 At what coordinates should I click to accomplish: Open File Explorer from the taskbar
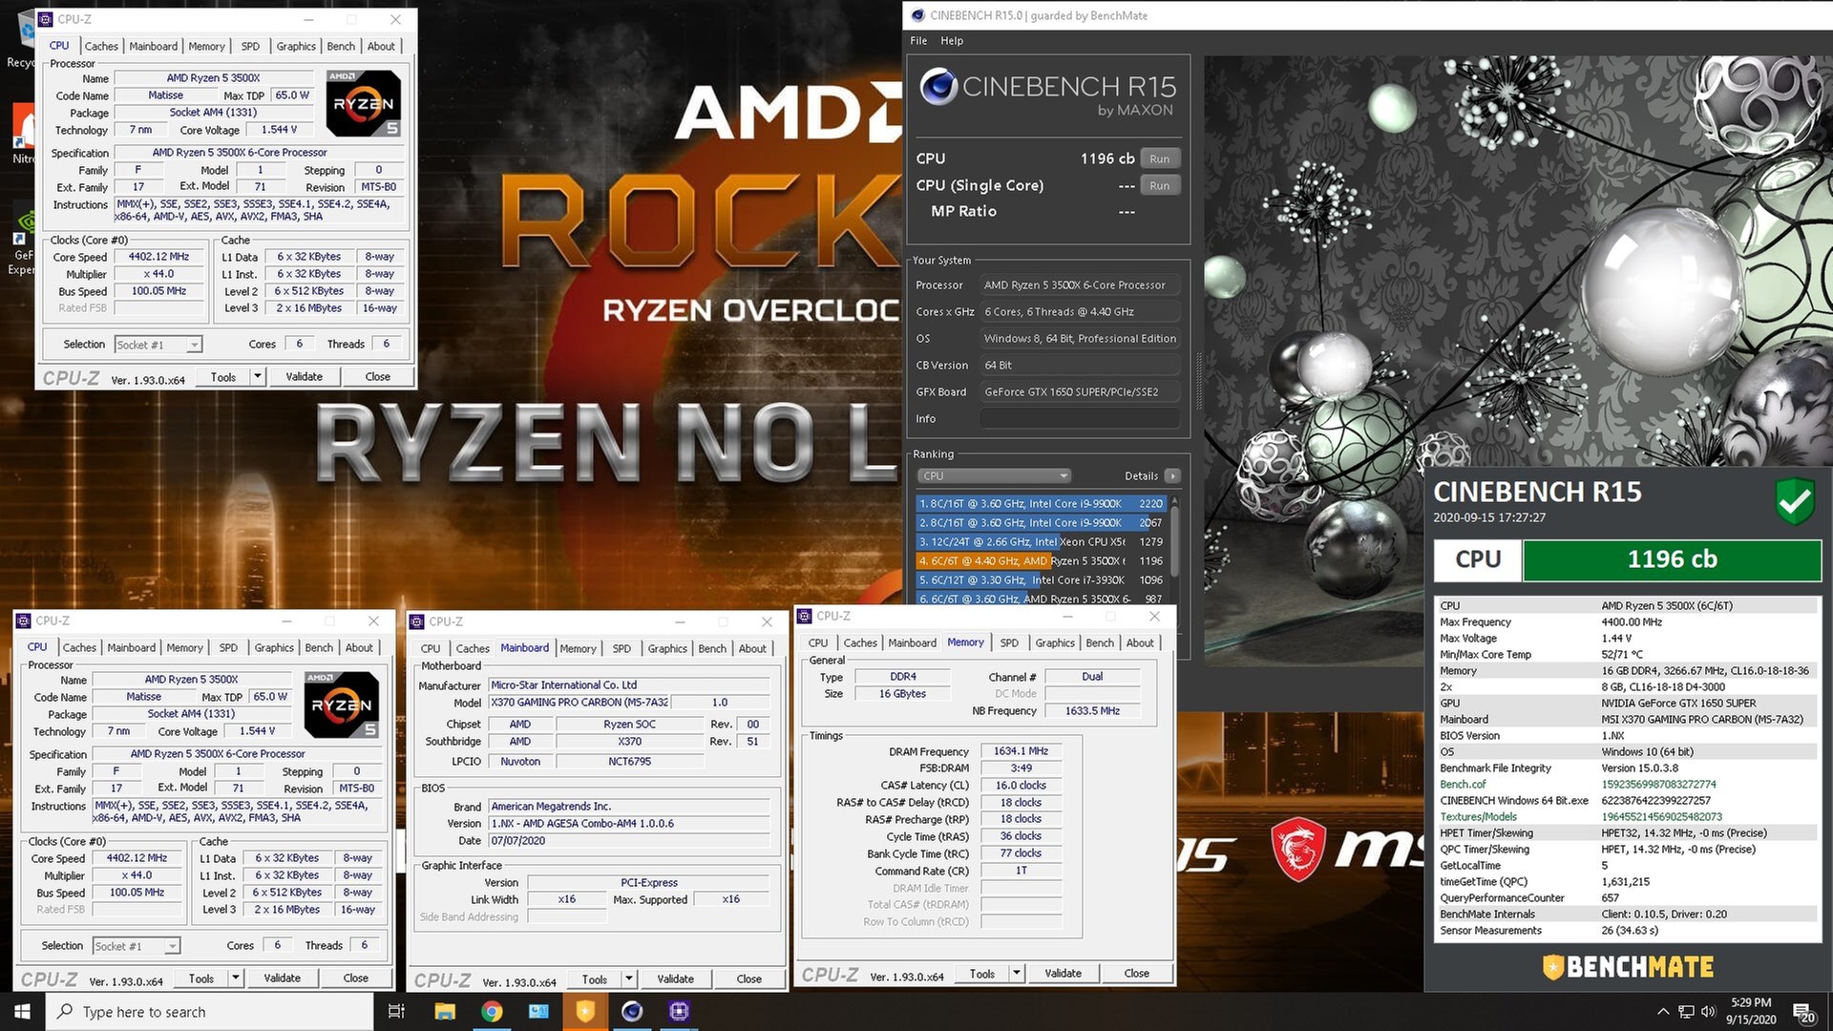pyautogui.click(x=445, y=1011)
